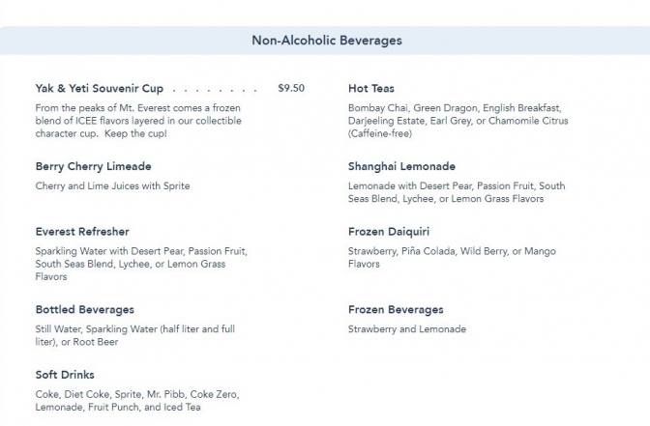Select the Berry Cherry Limeade heading
The width and height of the screenshot is (650, 426).
[x=93, y=166]
